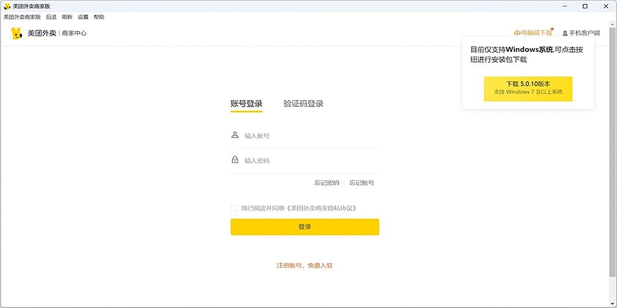The width and height of the screenshot is (617, 308).
Task: Click the cloud download icon for 电脑端下载
Action: tap(517, 33)
